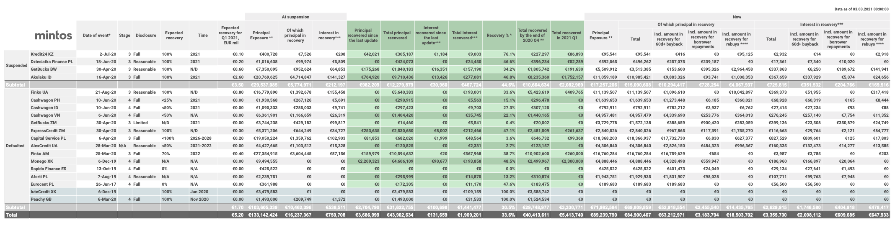Click the 'Time' column header
Image resolution: width=895 pixels, height=225 pixels.
[x=203, y=36]
